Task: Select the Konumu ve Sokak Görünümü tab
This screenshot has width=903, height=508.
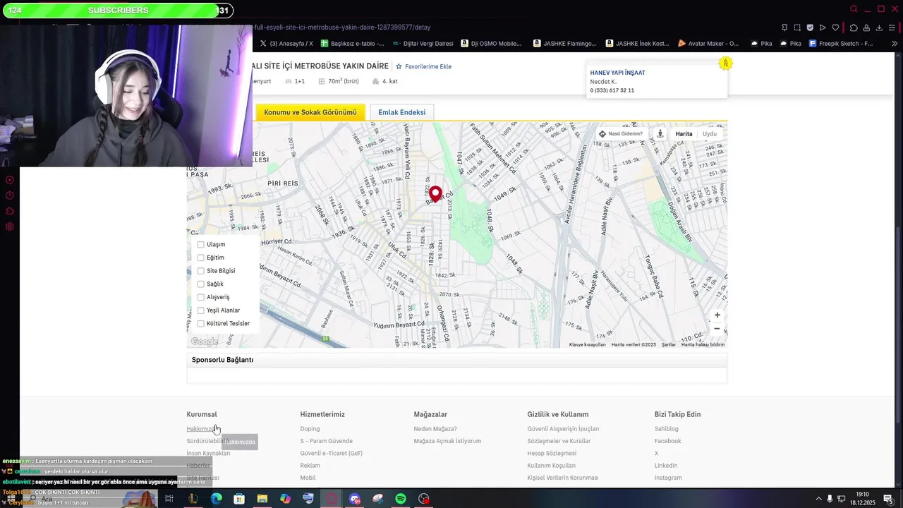Action: [310, 112]
